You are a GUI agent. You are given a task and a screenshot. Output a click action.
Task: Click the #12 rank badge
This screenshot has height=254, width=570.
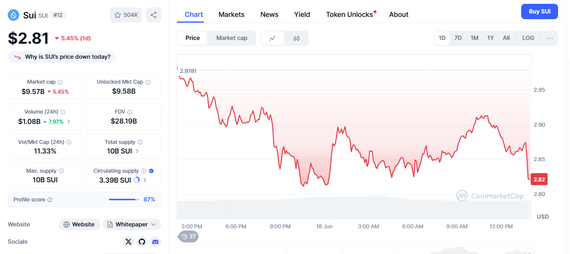[58, 15]
